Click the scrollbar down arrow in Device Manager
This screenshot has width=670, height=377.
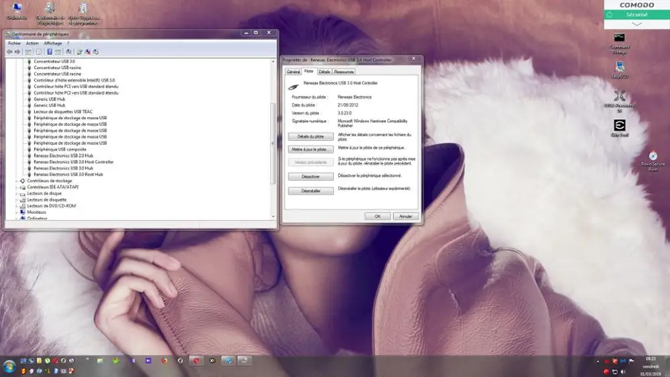pos(273,216)
